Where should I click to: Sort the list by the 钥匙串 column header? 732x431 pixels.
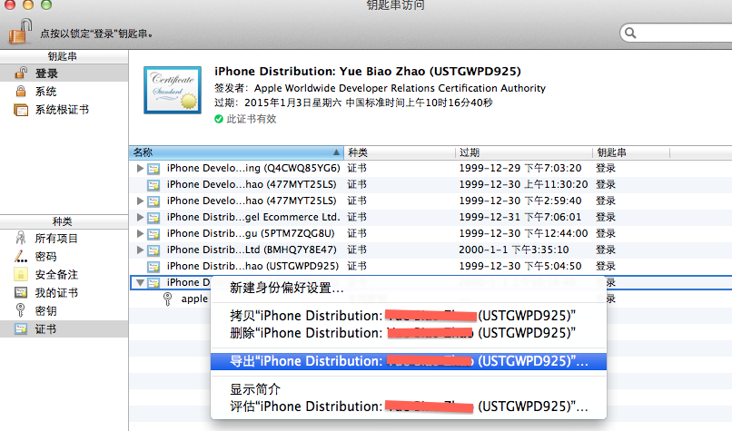[x=631, y=152]
